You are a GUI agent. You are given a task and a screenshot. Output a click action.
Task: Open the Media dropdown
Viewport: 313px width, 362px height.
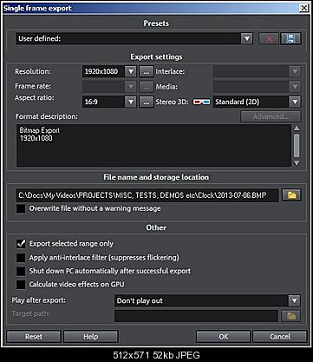pyautogui.click(x=295, y=87)
